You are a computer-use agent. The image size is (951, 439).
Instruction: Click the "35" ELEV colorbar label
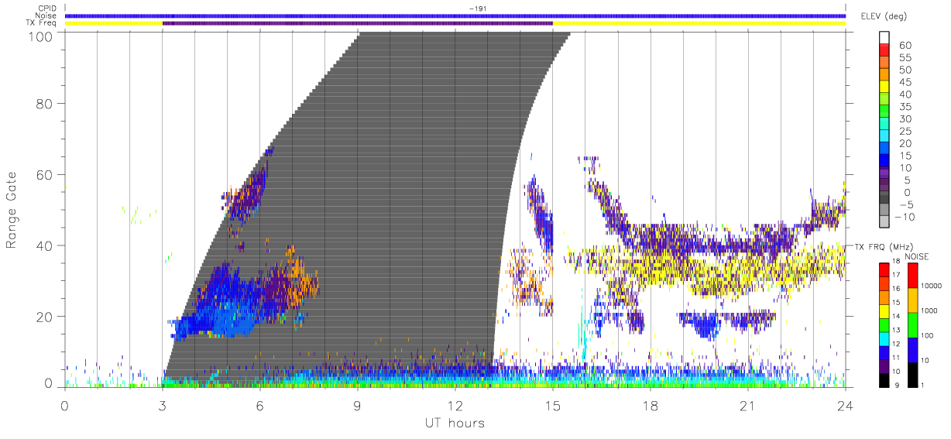tap(905, 107)
